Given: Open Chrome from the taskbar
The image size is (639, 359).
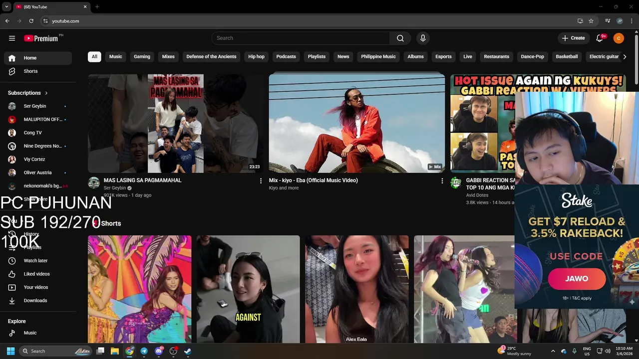Looking at the screenshot, I should (129, 351).
